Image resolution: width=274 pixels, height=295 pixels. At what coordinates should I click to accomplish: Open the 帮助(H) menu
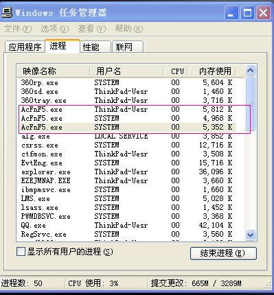click(x=129, y=29)
